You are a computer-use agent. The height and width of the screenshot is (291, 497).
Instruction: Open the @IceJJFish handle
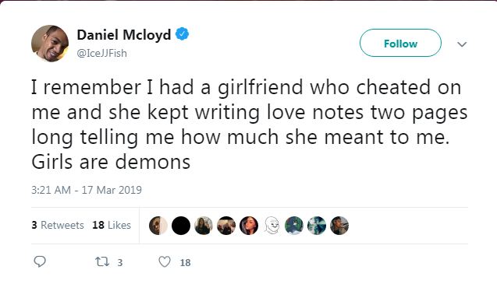click(101, 53)
